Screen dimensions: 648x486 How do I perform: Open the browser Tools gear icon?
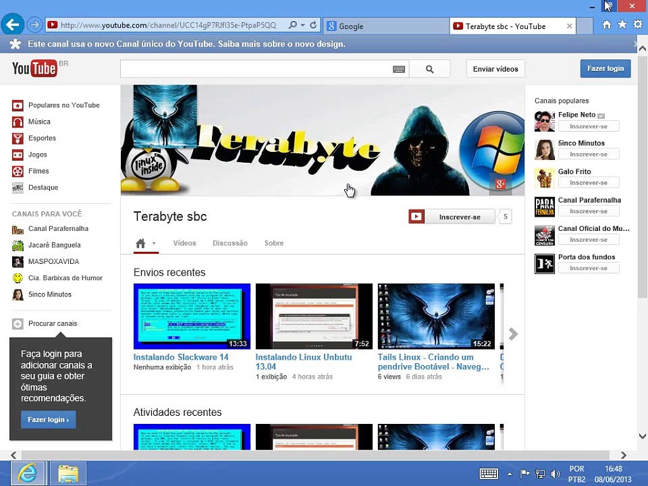click(x=638, y=25)
